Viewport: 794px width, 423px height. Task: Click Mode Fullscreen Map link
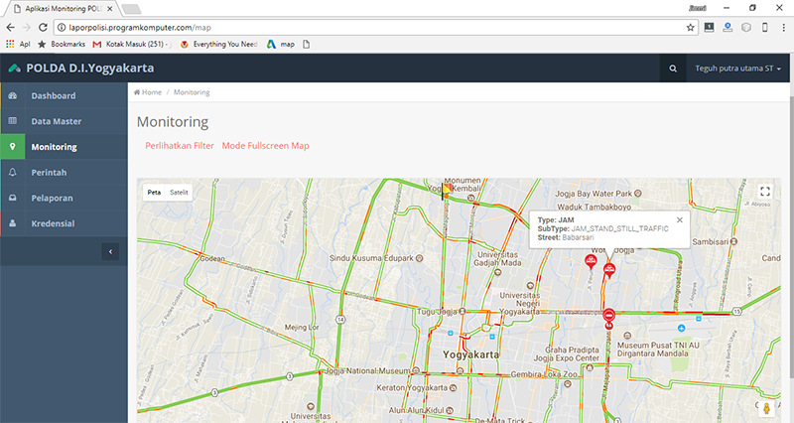pyautogui.click(x=265, y=145)
